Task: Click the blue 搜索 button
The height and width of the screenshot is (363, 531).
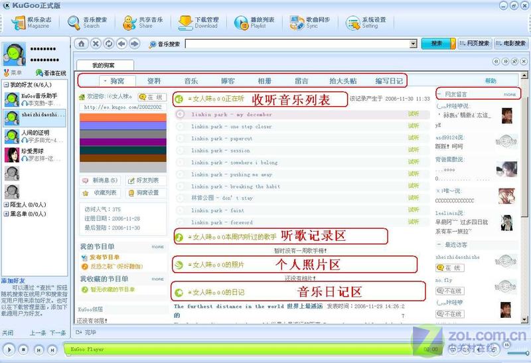Action: (436, 44)
